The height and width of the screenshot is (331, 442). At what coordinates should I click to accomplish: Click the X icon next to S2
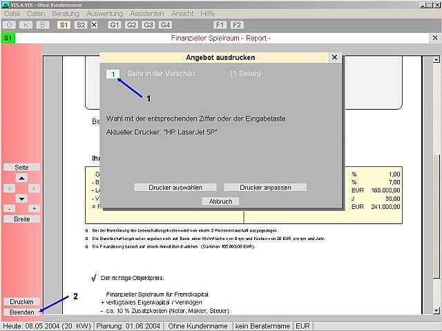coord(95,24)
